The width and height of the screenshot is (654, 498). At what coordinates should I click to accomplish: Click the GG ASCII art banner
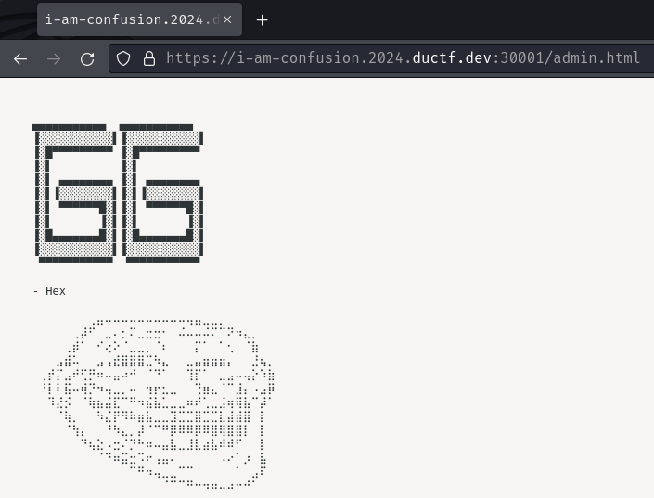pyautogui.click(x=118, y=194)
